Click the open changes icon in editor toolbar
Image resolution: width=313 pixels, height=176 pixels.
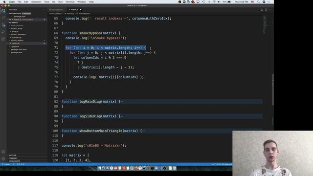click(262, 10)
